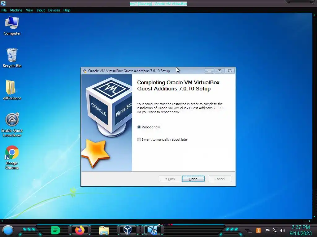Select the Reboot now radio button
Viewport: 317px width, 237px height.
[x=139, y=127]
